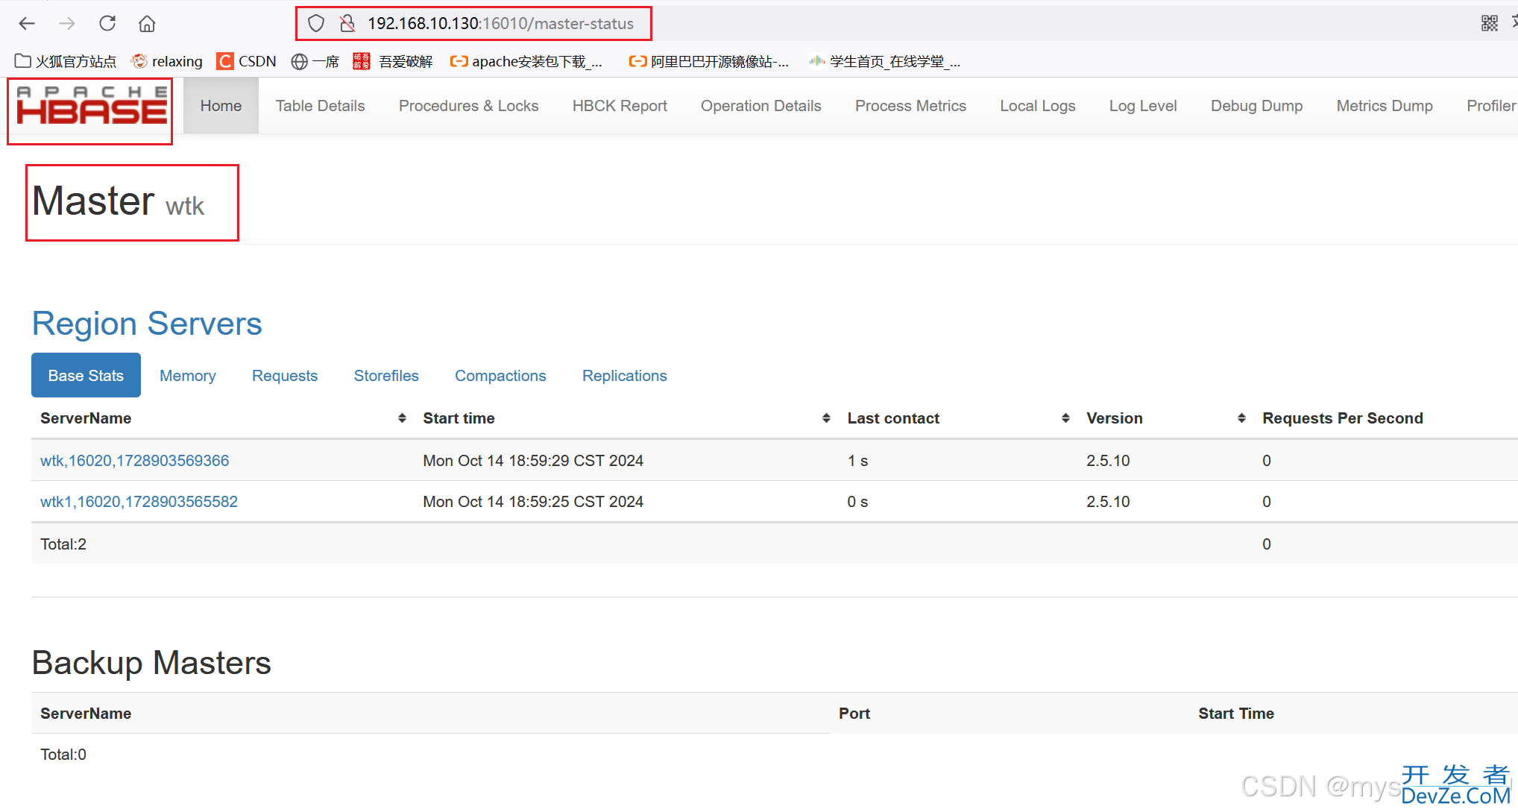Screen dimensions: 1518x812
Task: Click the 'Master wtk' page heading
Action: coord(118,201)
